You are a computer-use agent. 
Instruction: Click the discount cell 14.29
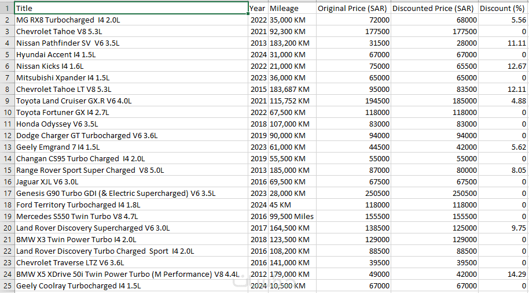pyautogui.click(x=503, y=275)
